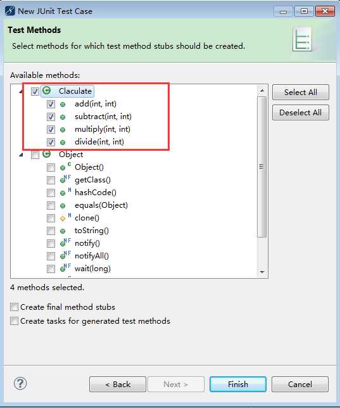The image size is (340, 408).
Task: Click Finish to create test case
Action: 238,384
